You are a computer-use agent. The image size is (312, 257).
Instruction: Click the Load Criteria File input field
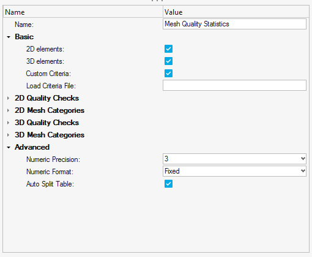pos(234,85)
